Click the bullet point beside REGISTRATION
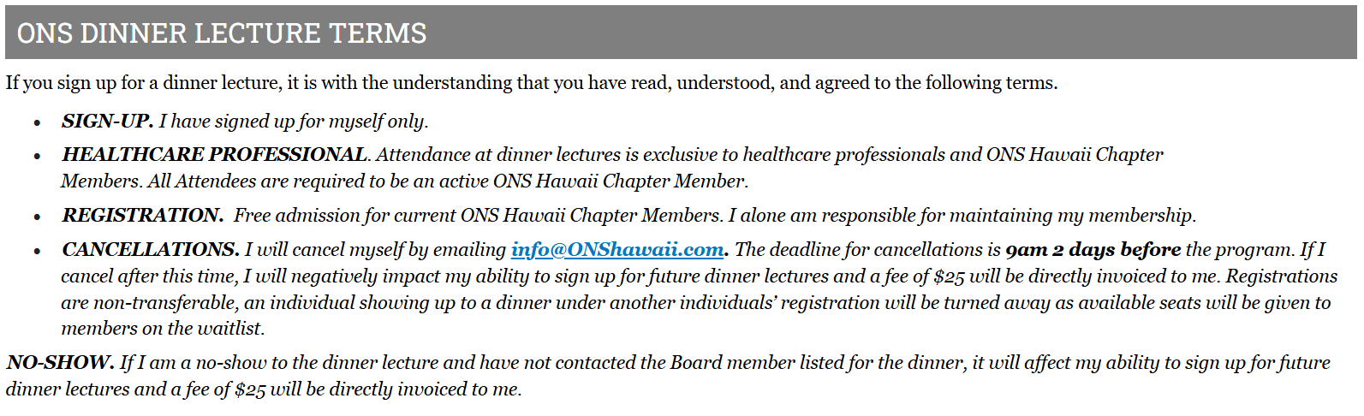This screenshot has width=1364, height=416. 37,217
